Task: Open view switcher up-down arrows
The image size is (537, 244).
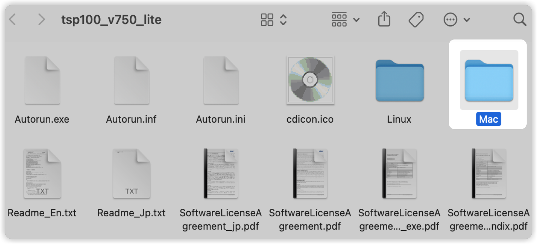Action: (283, 20)
